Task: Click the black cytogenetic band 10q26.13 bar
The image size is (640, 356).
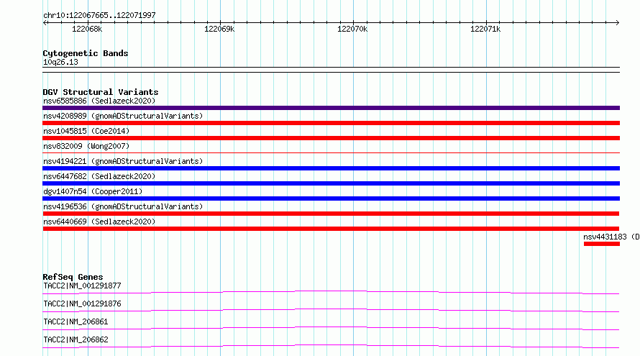Action: tap(331, 70)
